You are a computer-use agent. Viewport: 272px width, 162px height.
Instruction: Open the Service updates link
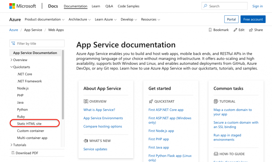[95, 149]
